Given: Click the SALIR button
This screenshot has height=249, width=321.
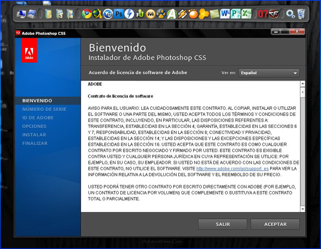Looking at the screenshot, I should click(223, 224).
